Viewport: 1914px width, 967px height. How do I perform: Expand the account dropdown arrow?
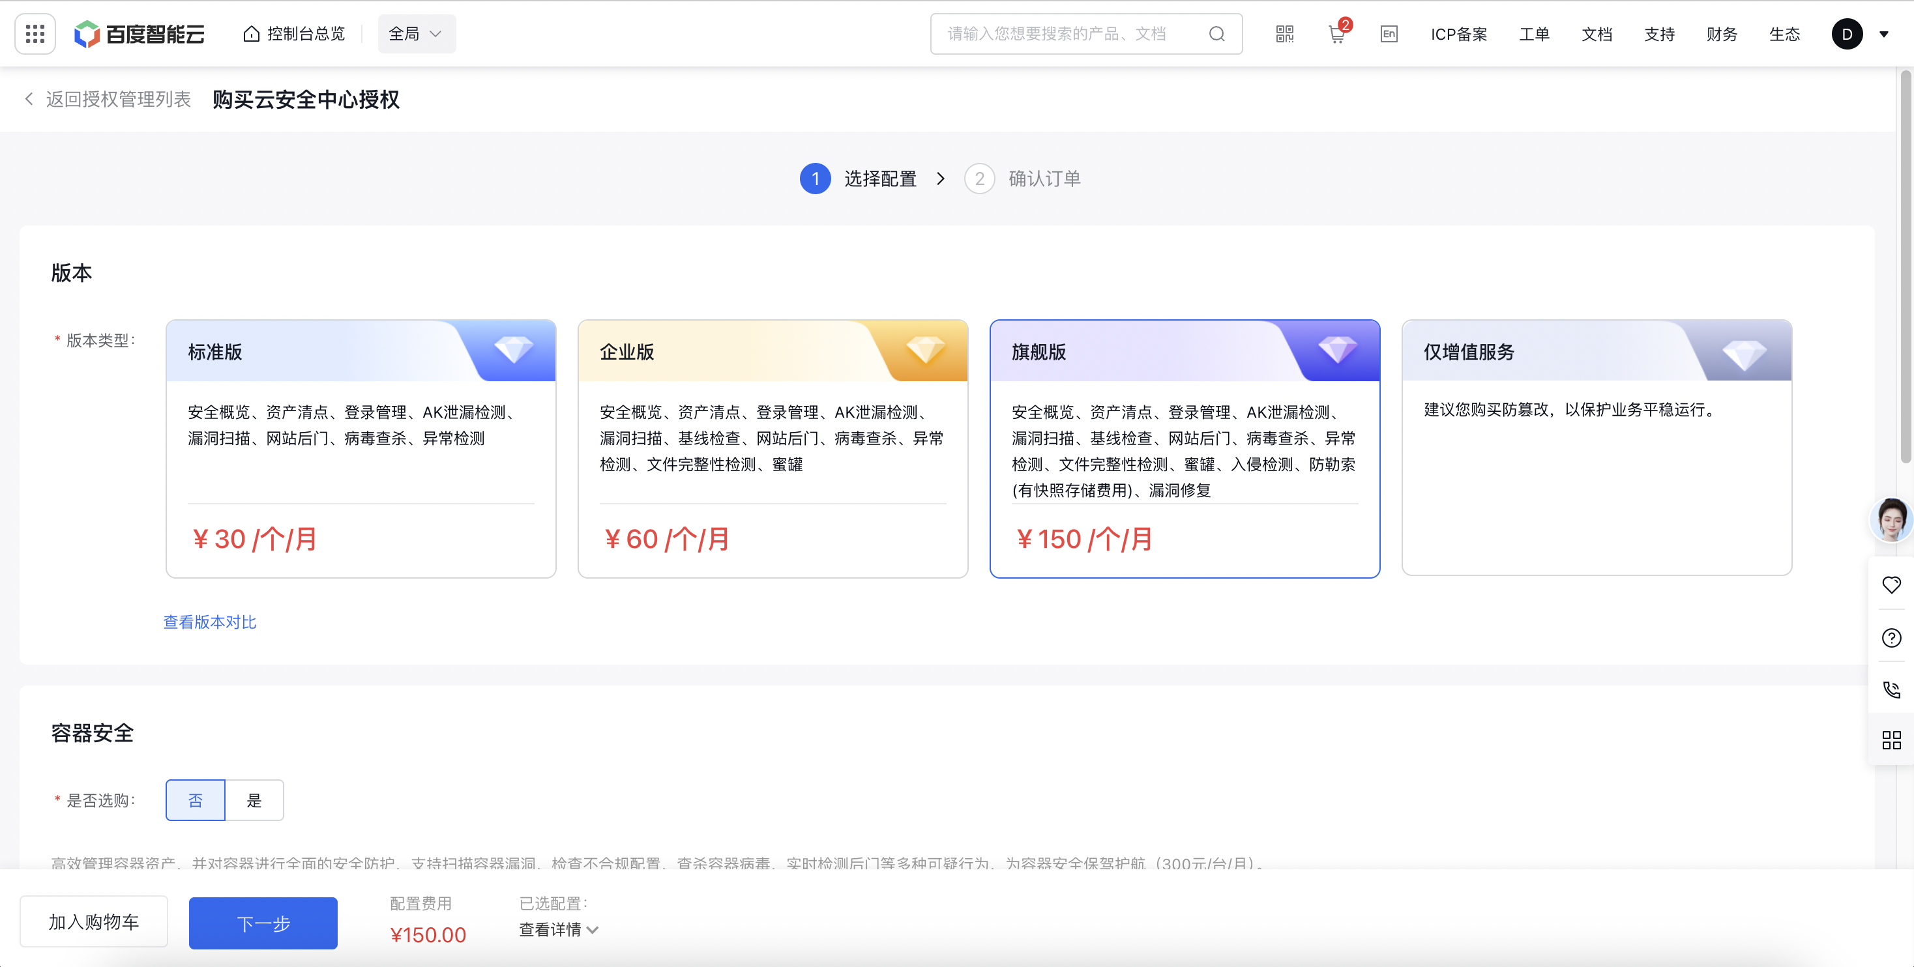click(1883, 34)
